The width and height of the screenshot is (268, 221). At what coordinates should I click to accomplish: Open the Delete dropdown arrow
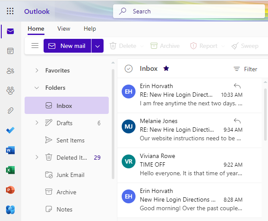click(142, 46)
